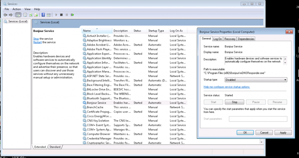Click the Restart link in the description pane
The height and width of the screenshot is (158, 299).
tap(37, 42)
